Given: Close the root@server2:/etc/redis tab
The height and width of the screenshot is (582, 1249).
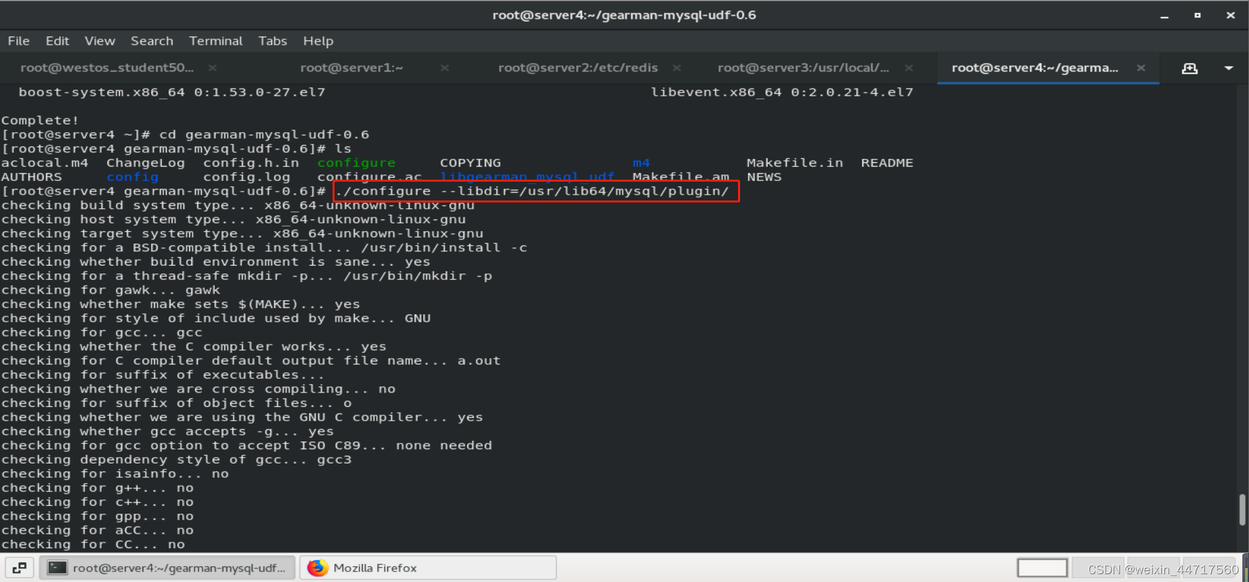Looking at the screenshot, I should tap(677, 68).
